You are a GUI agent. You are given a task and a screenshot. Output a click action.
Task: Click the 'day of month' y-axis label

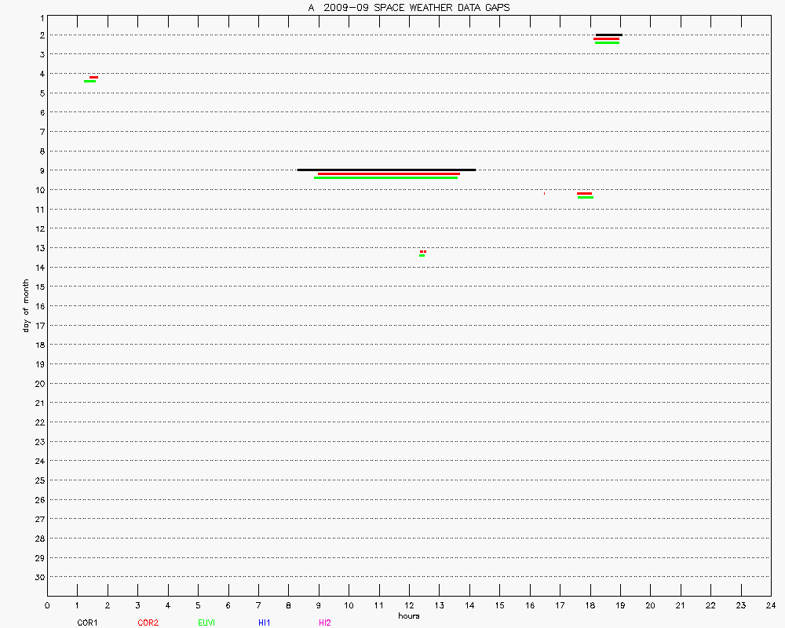26,305
